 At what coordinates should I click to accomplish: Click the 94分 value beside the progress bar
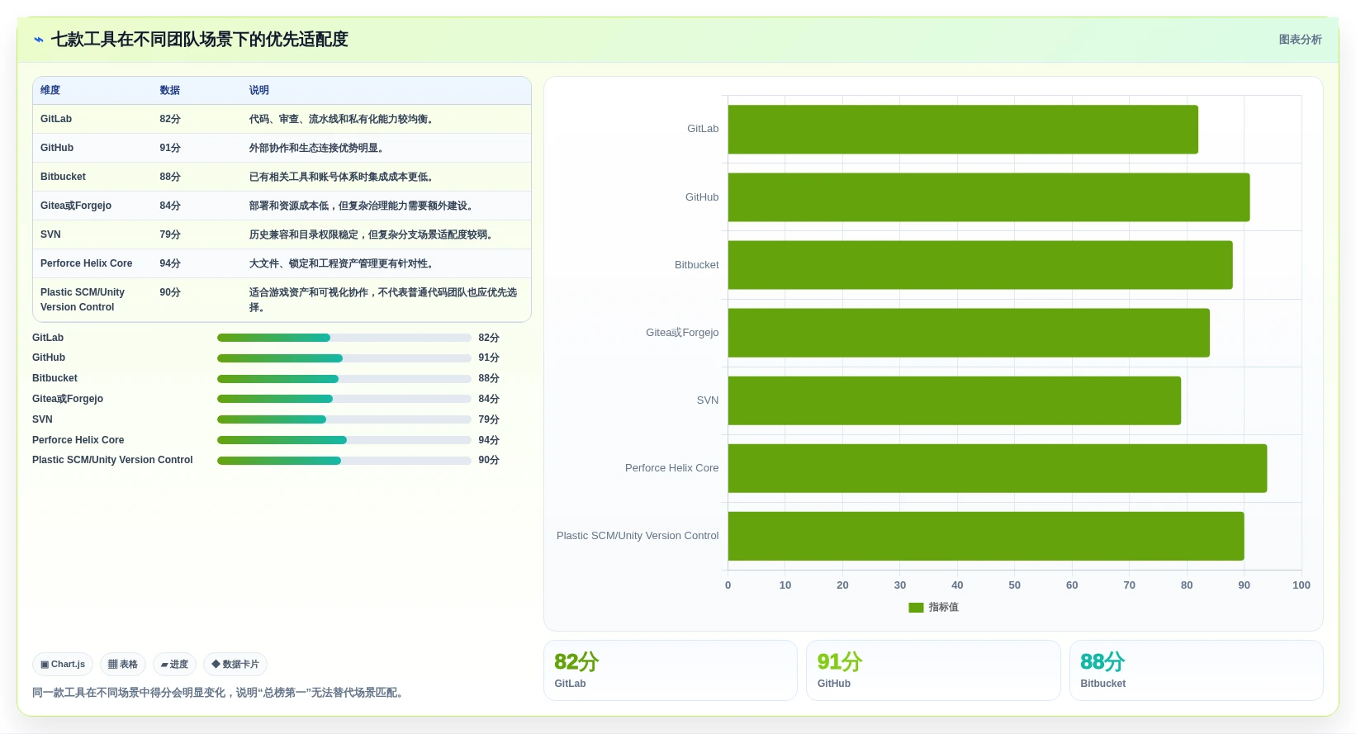tap(489, 440)
